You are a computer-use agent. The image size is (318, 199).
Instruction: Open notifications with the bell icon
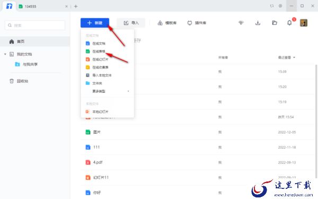pyautogui.click(x=289, y=23)
